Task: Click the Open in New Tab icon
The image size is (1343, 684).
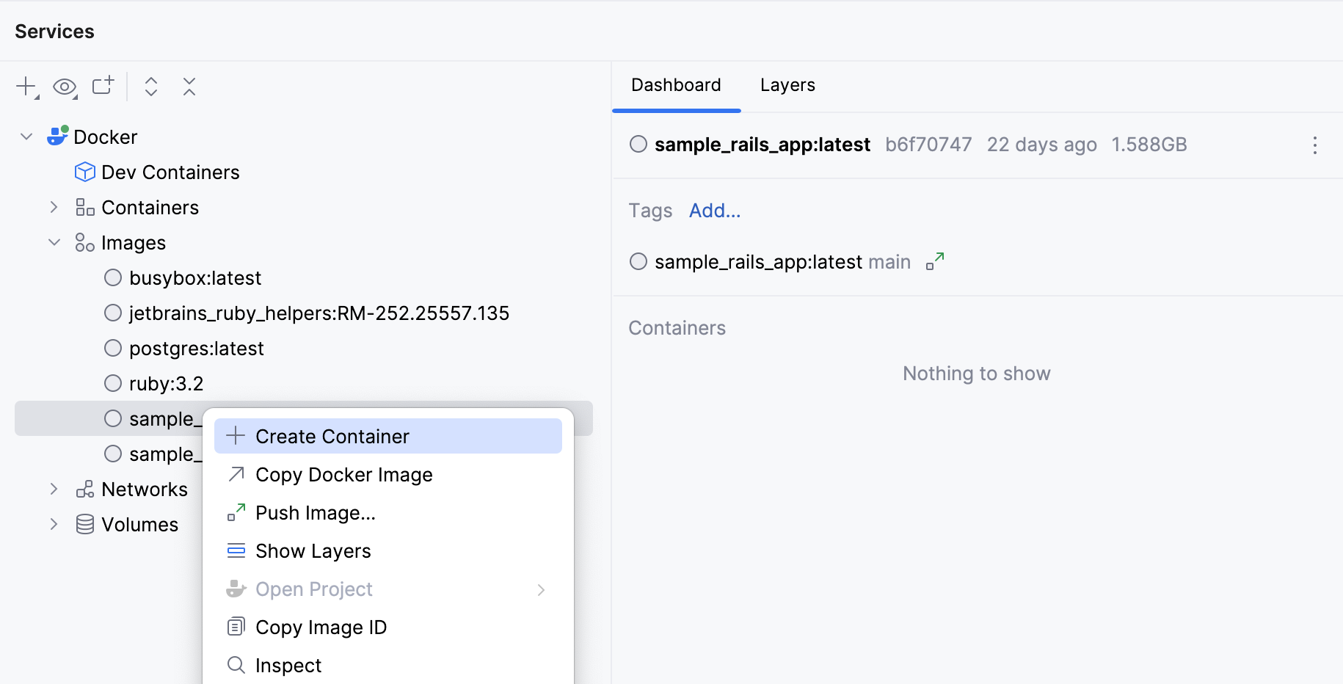Action: pos(103,86)
